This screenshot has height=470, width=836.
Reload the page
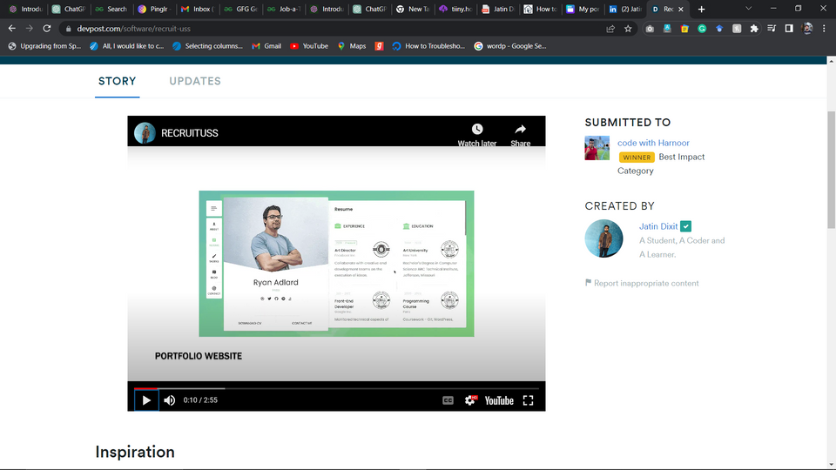pyautogui.click(x=47, y=28)
